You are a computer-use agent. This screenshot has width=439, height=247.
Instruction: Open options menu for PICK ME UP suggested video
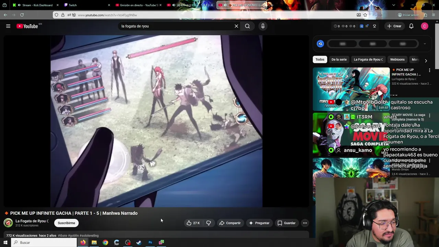click(429, 70)
